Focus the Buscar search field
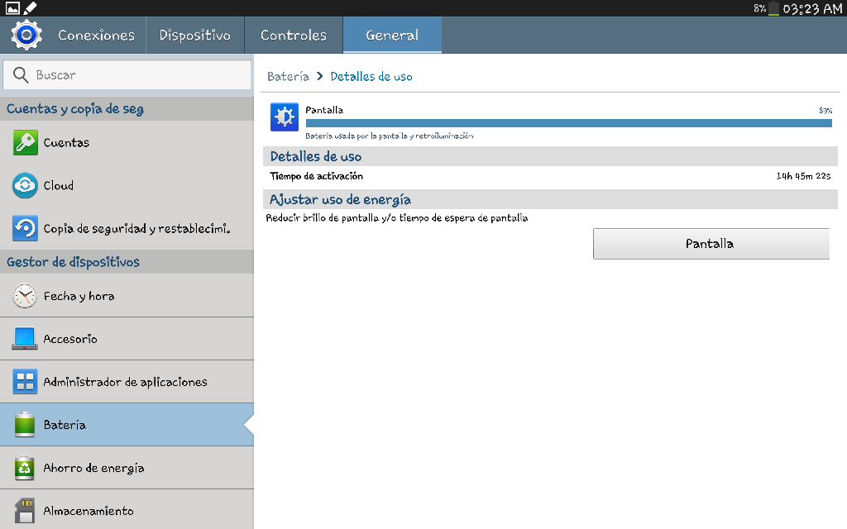The image size is (847, 529). [x=132, y=75]
